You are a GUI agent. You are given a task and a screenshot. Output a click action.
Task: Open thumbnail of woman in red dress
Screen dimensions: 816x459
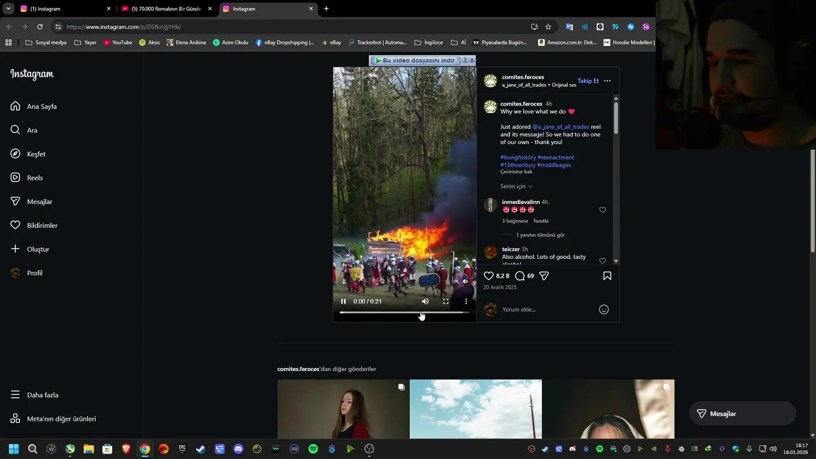click(343, 409)
